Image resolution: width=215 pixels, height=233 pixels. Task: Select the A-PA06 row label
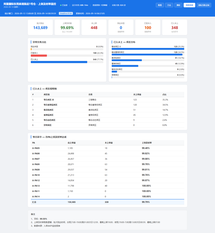coord(36,153)
